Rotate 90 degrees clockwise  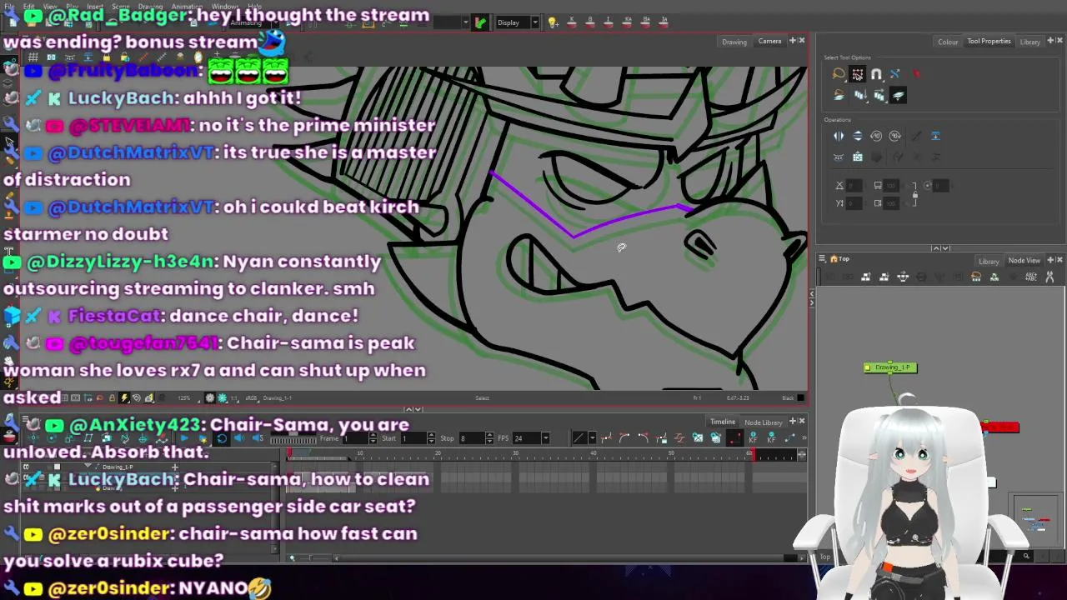(x=895, y=136)
